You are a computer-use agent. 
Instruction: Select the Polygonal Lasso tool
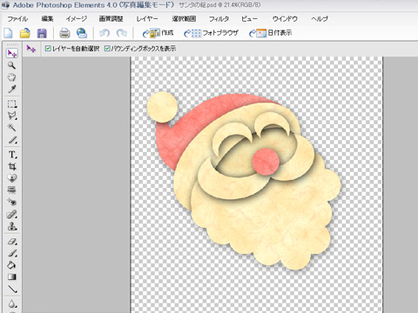pyautogui.click(x=12, y=116)
